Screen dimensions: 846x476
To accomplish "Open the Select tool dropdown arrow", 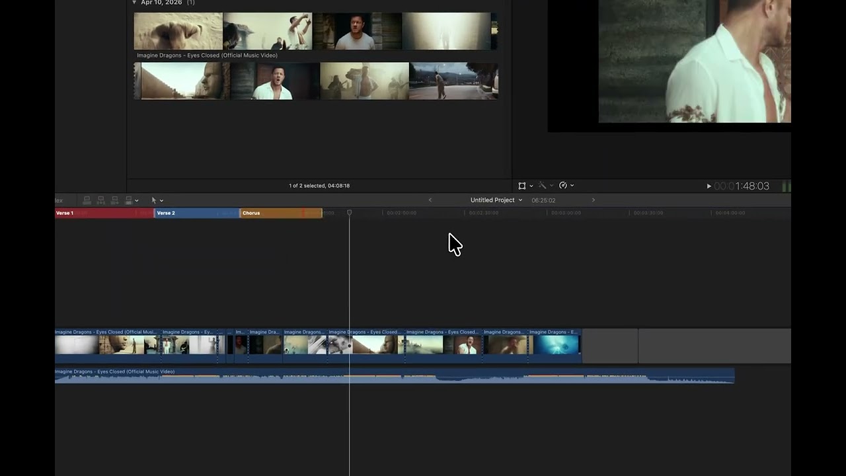I will pyautogui.click(x=161, y=201).
